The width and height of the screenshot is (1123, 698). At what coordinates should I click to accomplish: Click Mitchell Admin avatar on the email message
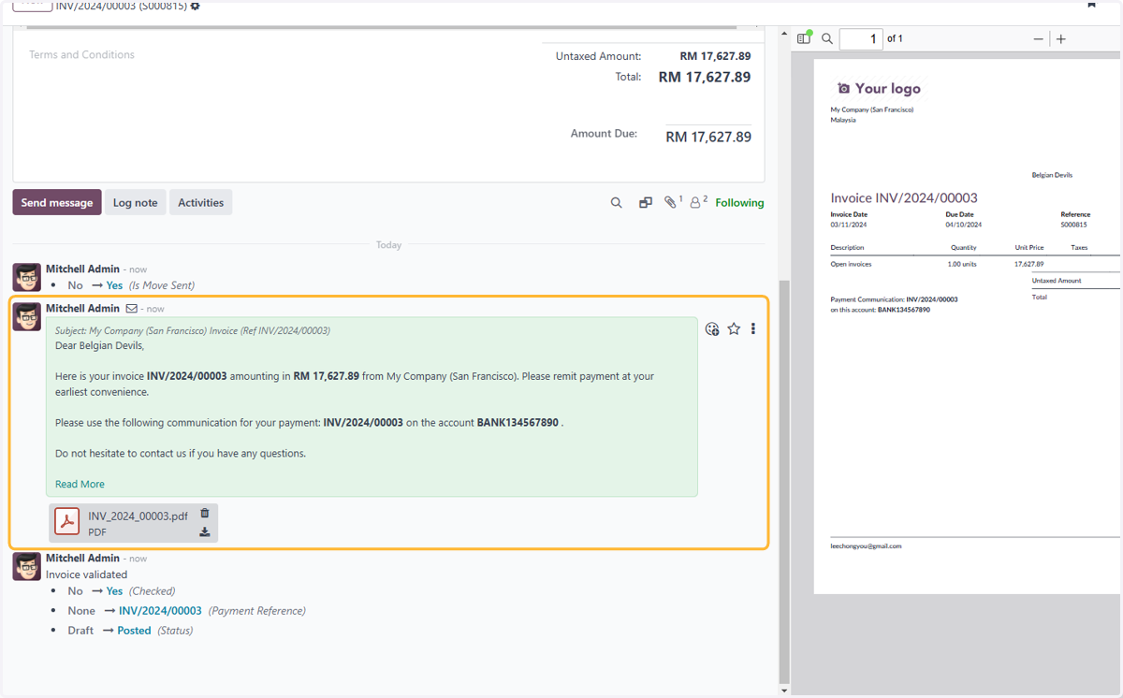click(x=26, y=316)
